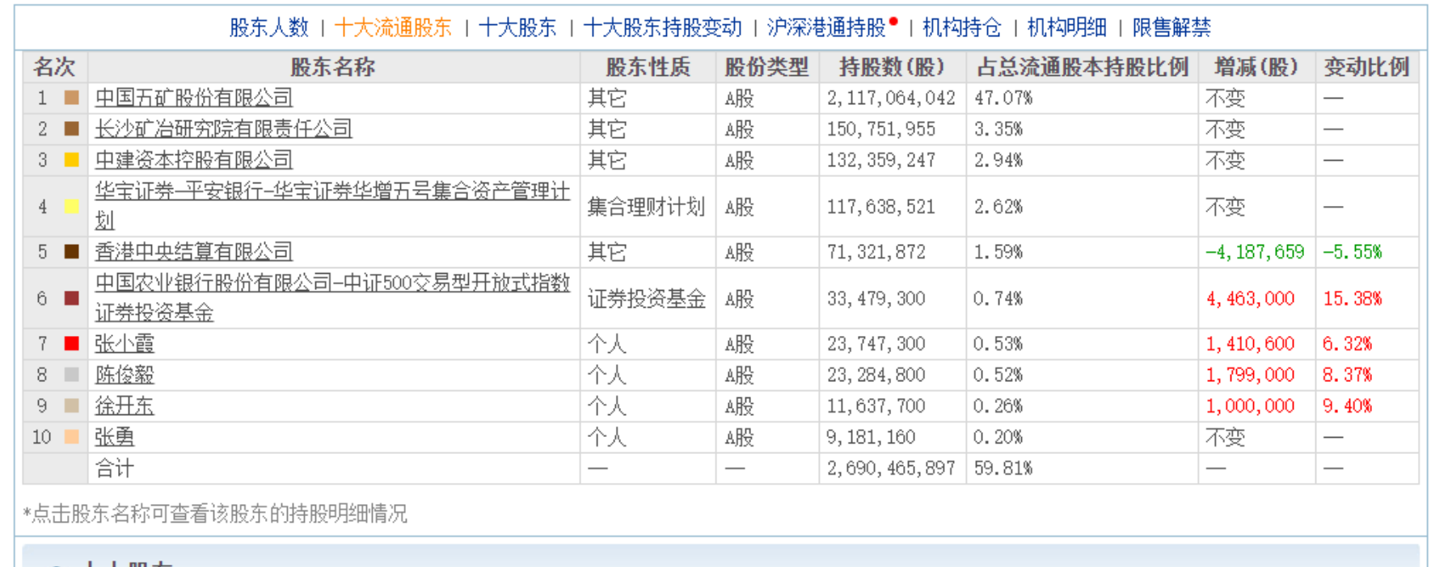Click the 股份类型 column header
Screen dimensions: 1431x567
(x=767, y=67)
